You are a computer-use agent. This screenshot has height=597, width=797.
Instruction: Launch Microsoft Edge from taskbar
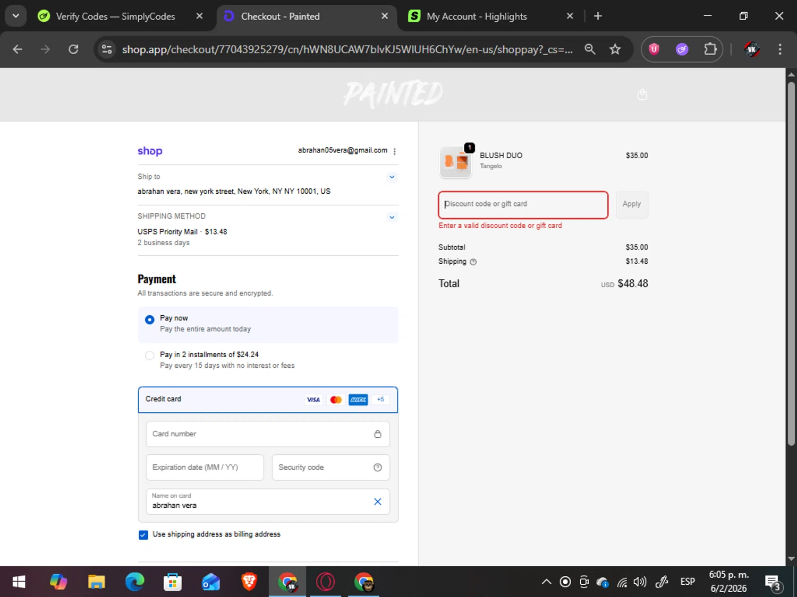pos(134,582)
